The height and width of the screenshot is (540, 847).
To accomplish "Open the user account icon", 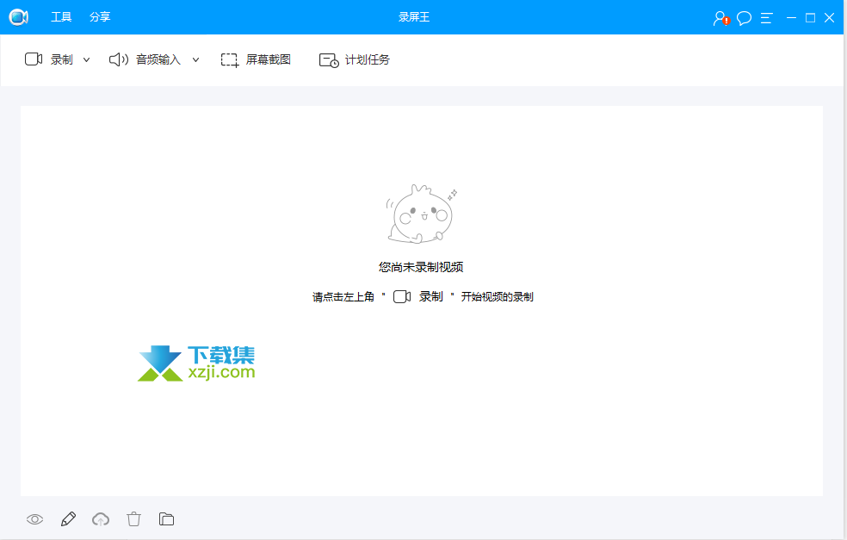I will (721, 18).
